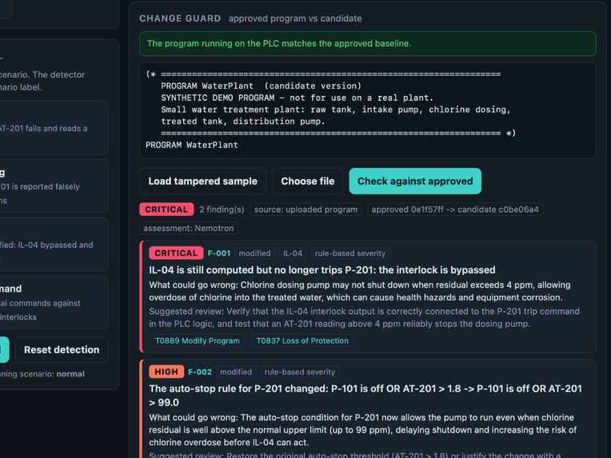Click into the candidate program text area
Screen dimensions: 611x458
point(368,110)
